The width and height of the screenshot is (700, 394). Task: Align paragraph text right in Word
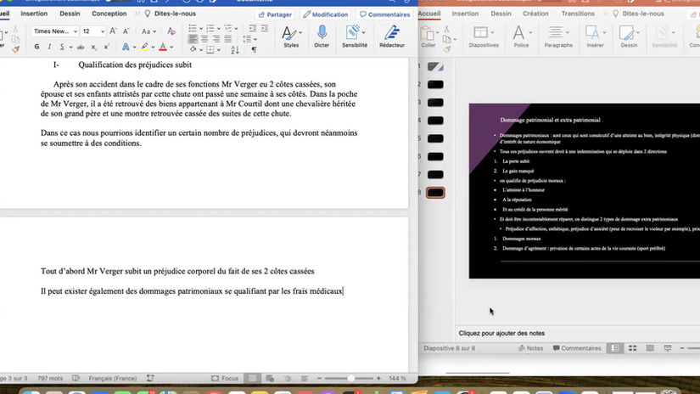216,39
